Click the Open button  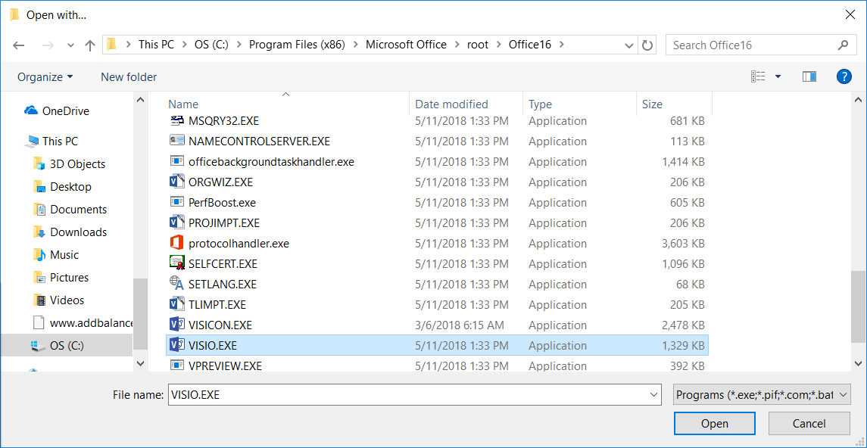click(714, 424)
